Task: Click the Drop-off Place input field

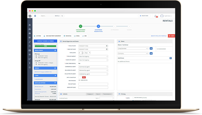Action: pyautogui.click(x=93, y=87)
